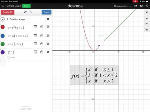Screen dimensions: 150x112
Task: Save the graph with green Save button
Action: (x=26, y=6)
